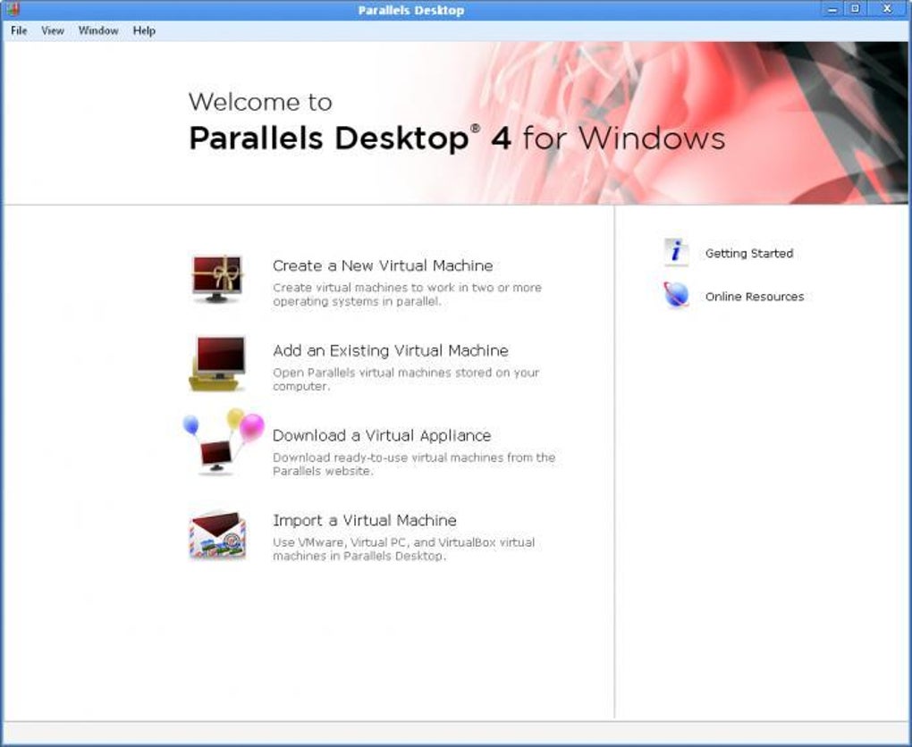This screenshot has width=912, height=747.
Task: Click the gift-wrapped monitor icon for new VM
Action: 216,279
